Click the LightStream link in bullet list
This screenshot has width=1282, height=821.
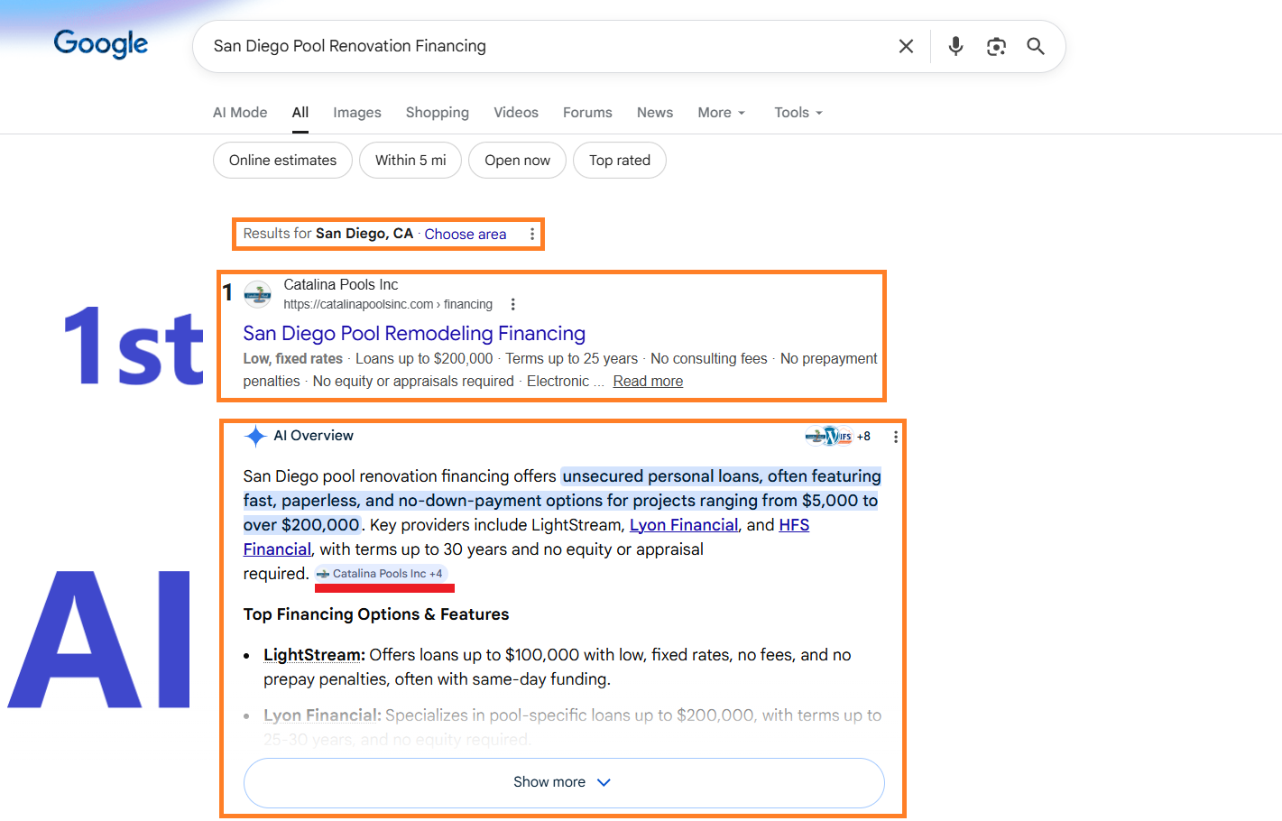[x=314, y=655]
